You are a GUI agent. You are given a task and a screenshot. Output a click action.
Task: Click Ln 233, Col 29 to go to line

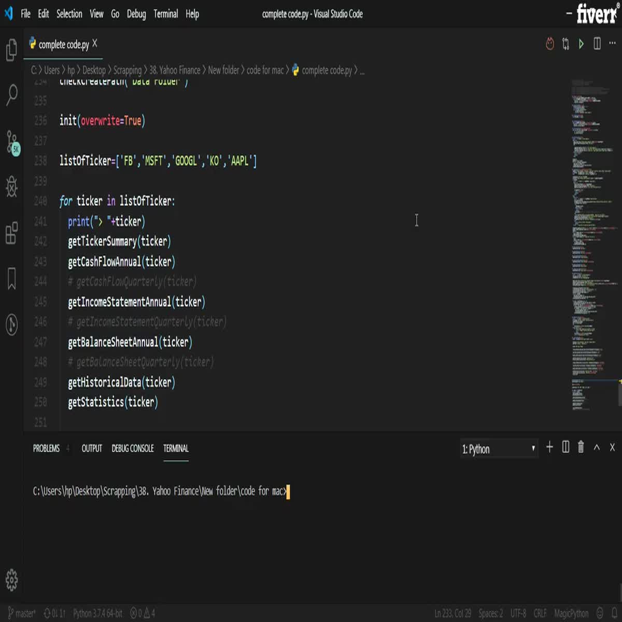(454, 613)
